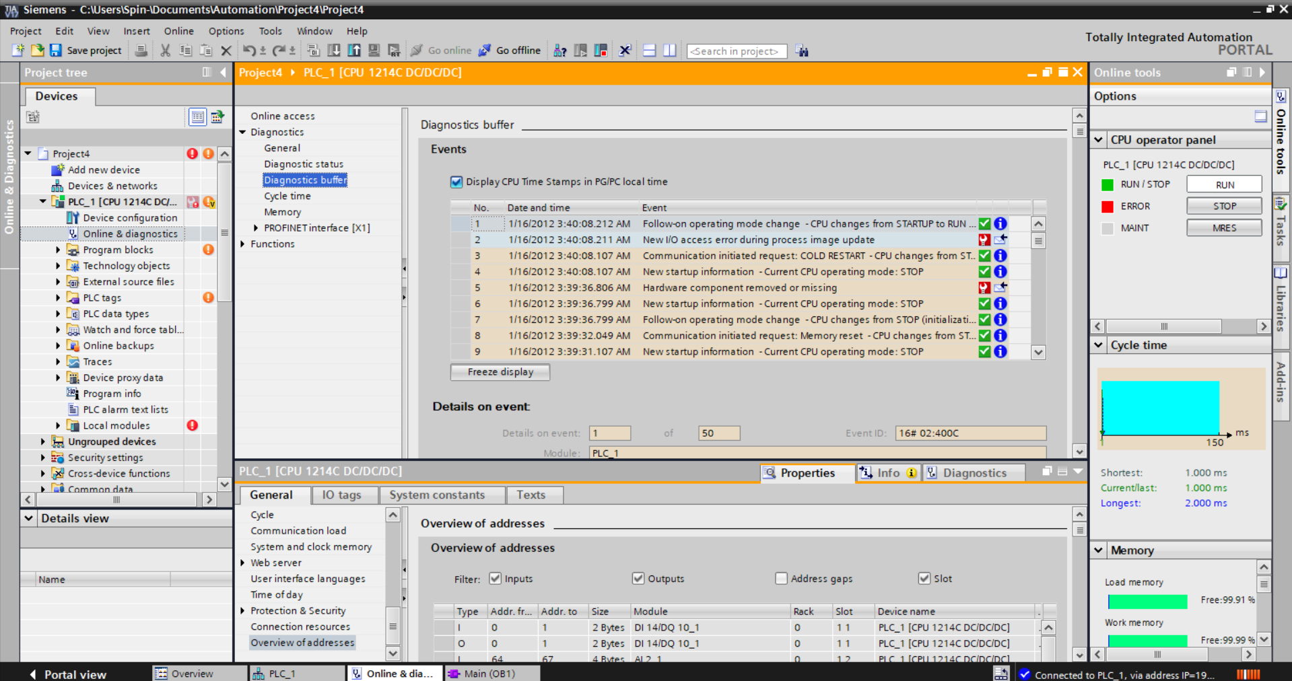
Task: Click the Go offline toolbar button
Action: (510, 50)
